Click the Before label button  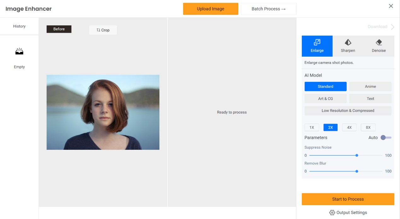(59, 29)
